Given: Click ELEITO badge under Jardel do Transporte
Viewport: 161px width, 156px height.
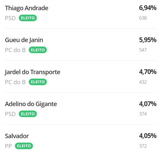Looking at the screenshot, I should pyautogui.click(x=38, y=82).
